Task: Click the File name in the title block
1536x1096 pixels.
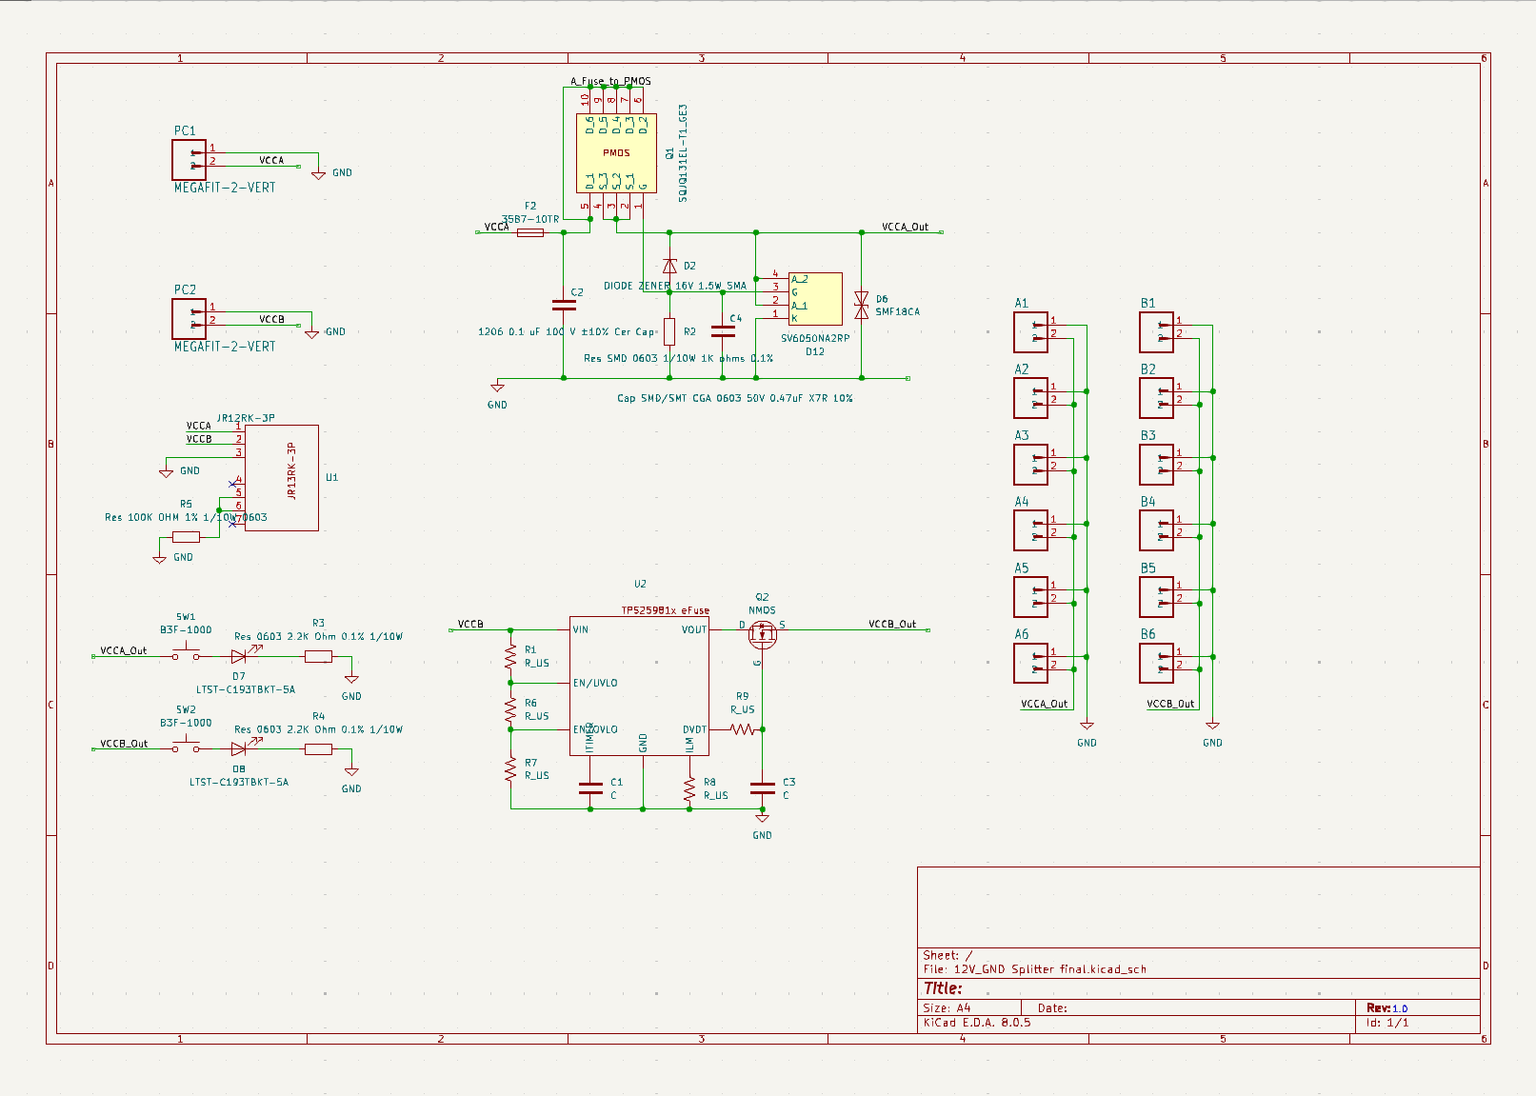Action: click(1034, 969)
